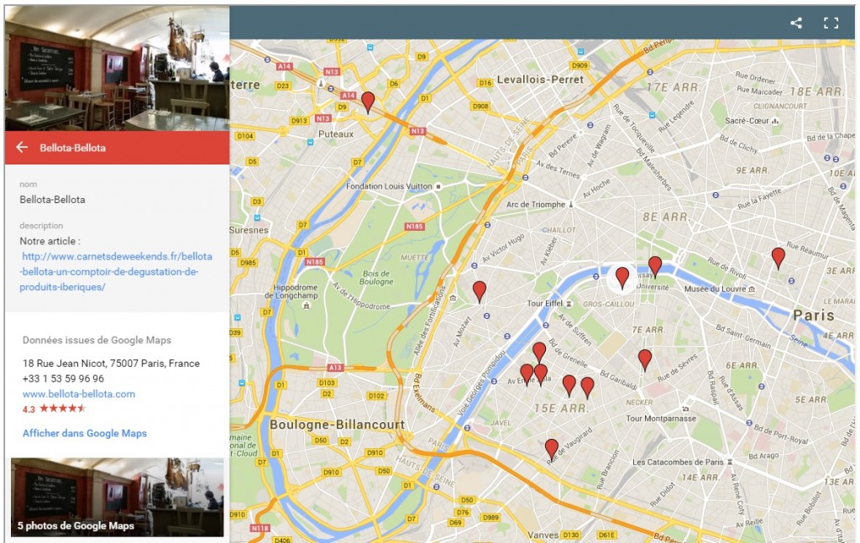Select the red pin beside Av Mozart
Viewport: 860px width, 543px height.
pos(480,292)
